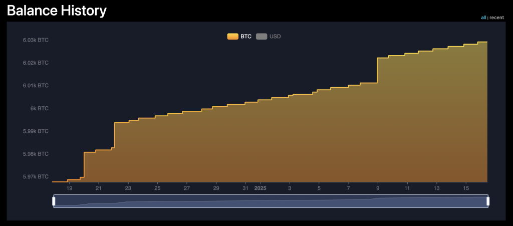Show the all-time balance range

click(483, 18)
